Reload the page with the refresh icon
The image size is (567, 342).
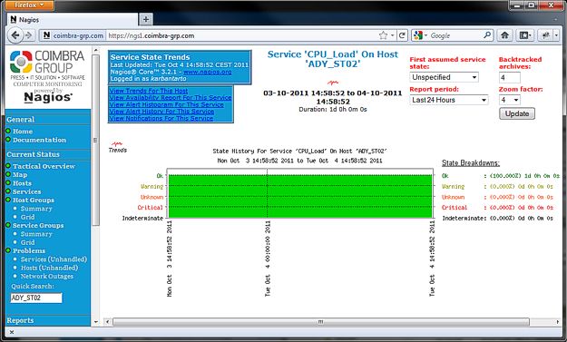click(x=402, y=35)
